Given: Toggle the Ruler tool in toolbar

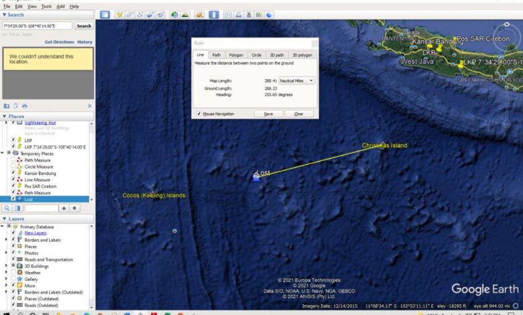Looking at the screenshot, I should (214, 15).
